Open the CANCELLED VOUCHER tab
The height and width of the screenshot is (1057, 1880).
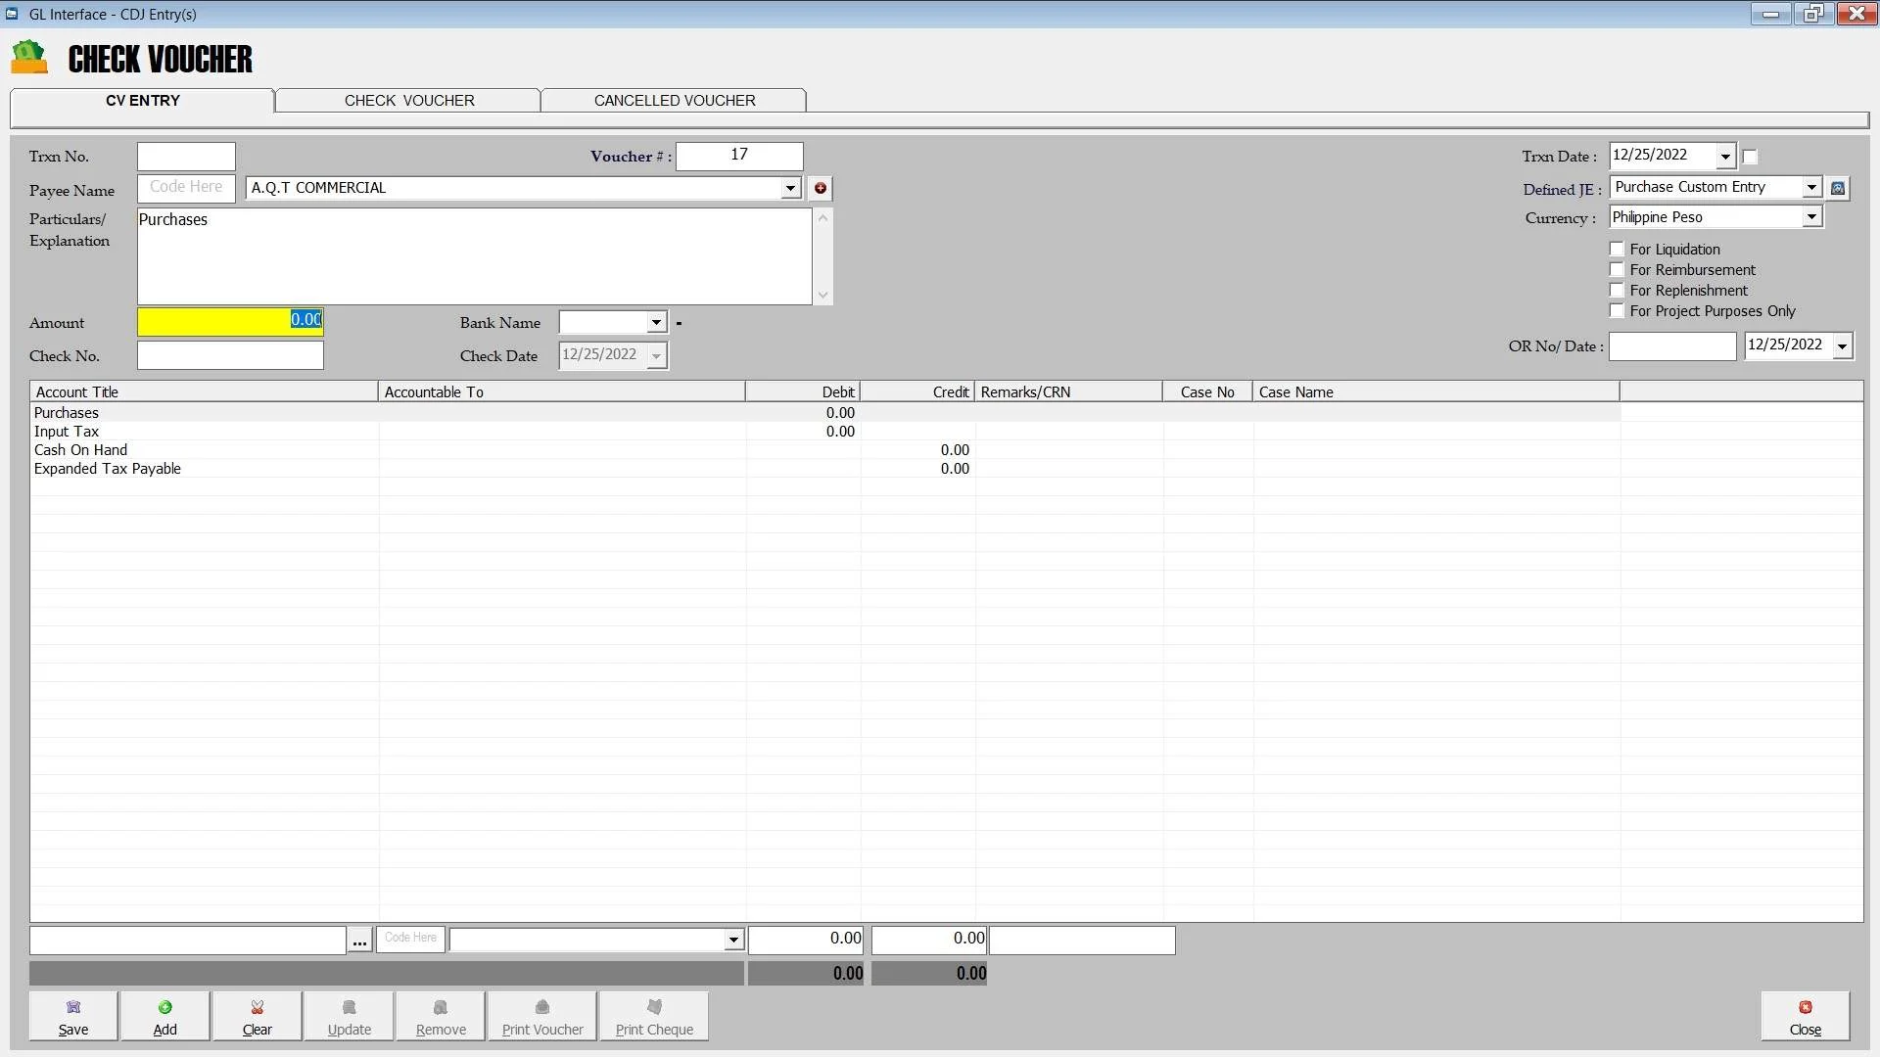click(x=675, y=101)
